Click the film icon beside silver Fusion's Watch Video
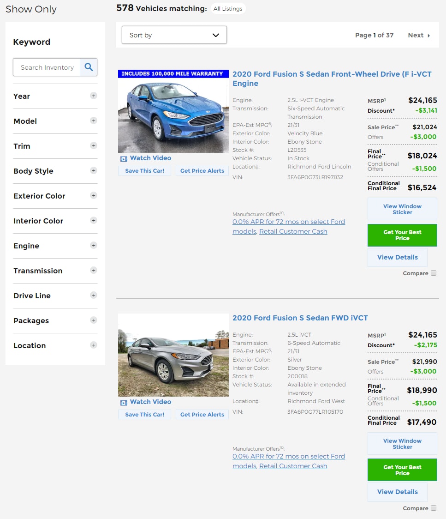 click(x=124, y=403)
